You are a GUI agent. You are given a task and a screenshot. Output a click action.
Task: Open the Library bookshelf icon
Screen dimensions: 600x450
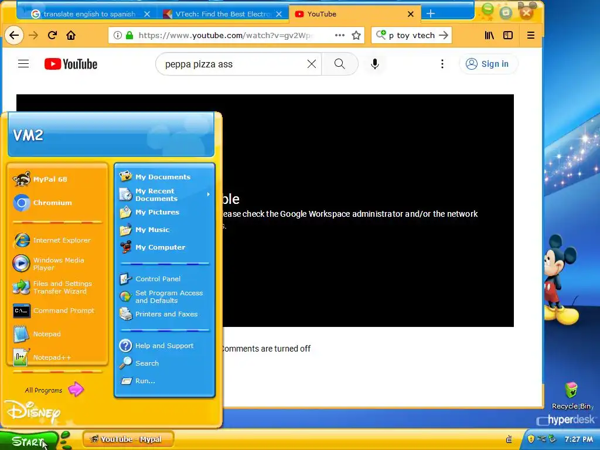point(489,36)
